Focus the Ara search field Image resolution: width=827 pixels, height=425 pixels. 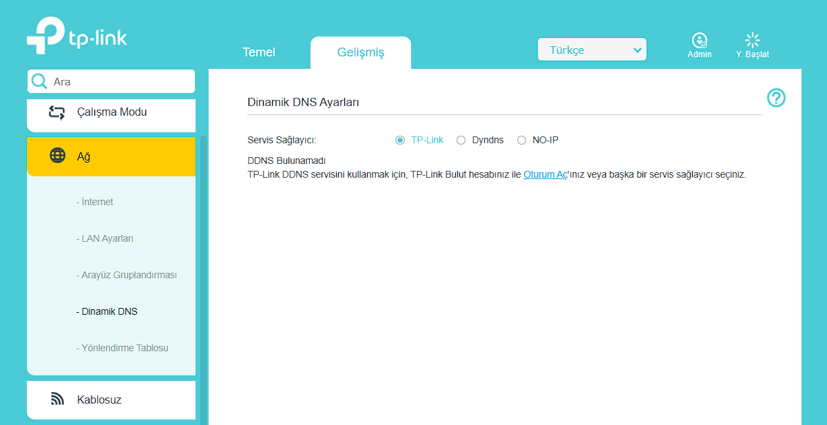[112, 81]
